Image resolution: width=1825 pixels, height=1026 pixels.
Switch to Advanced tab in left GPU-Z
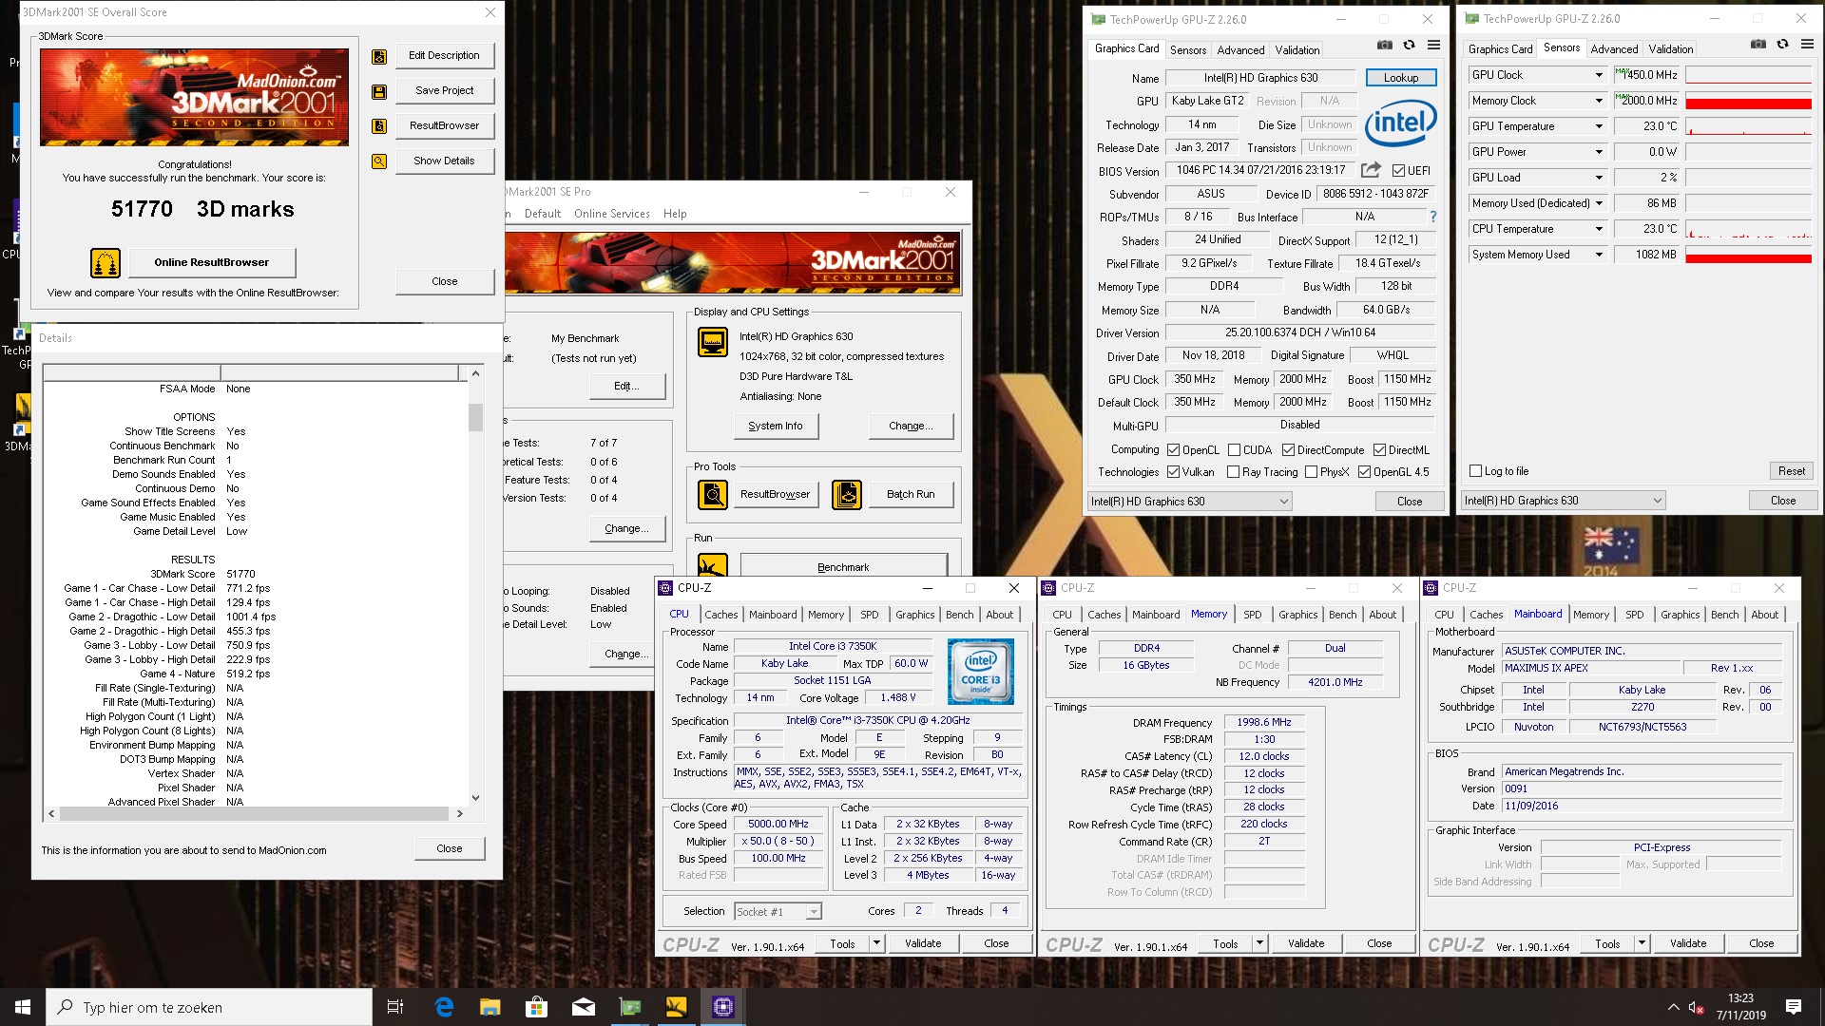pos(1240,50)
